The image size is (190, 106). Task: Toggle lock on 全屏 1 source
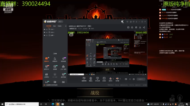47,35
